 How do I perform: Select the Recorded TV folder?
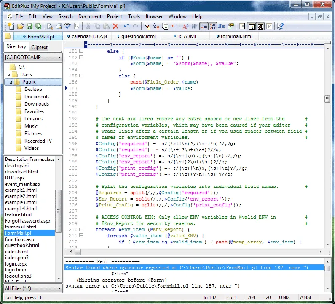tap(38, 141)
